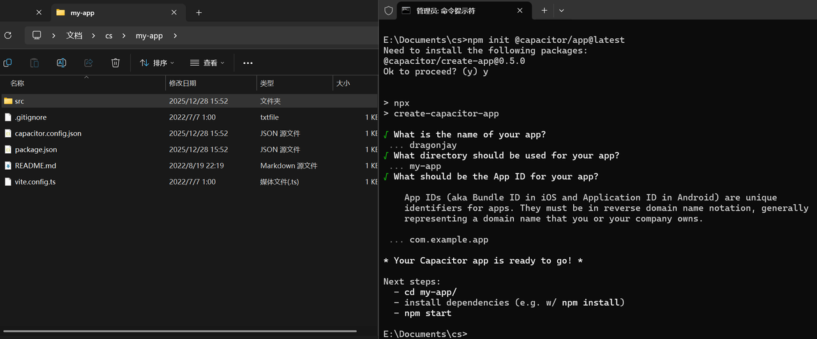Image resolution: width=817 pixels, height=339 pixels.
Task: Close the command prompt terminal tab
Action: [520, 11]
